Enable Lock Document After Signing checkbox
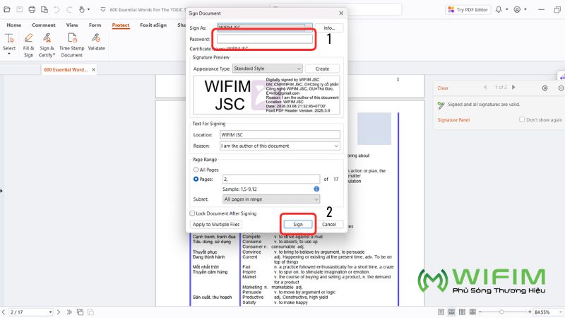Image resolution: width=565 pixels, height=318 pixels. (192, 213)
